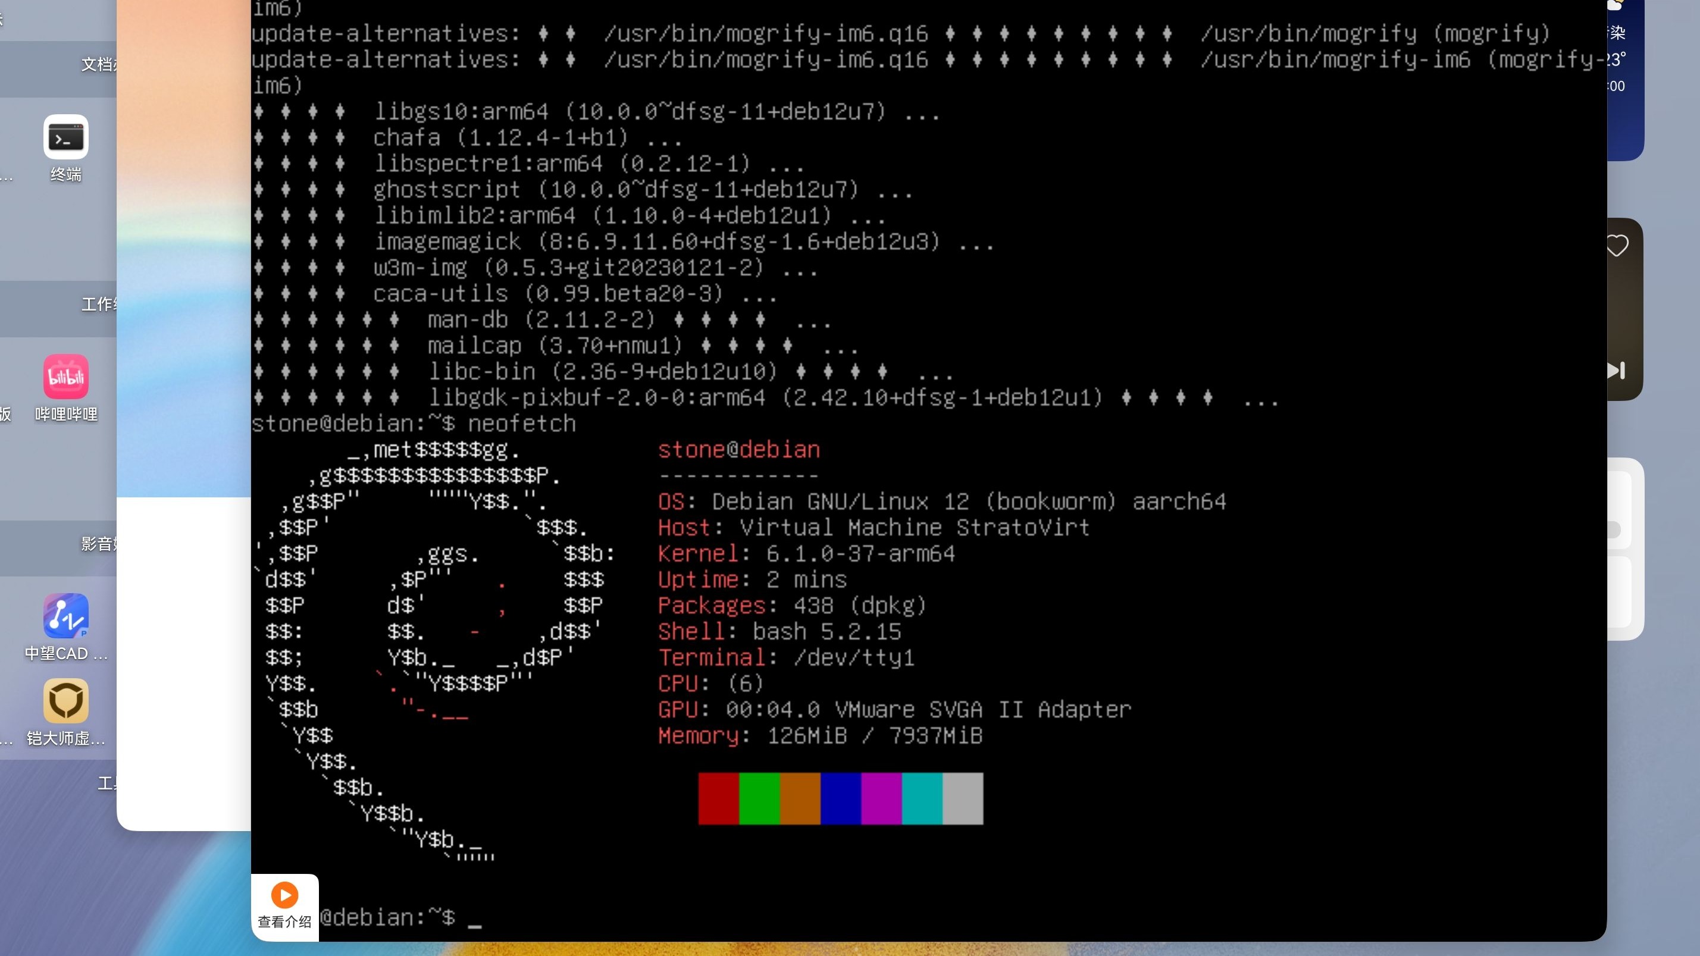Click the blue color block in neofetch output

tap(841, 798)
